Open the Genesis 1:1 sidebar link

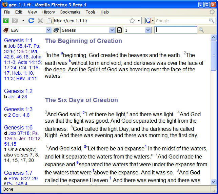click(x=18, y=40)
